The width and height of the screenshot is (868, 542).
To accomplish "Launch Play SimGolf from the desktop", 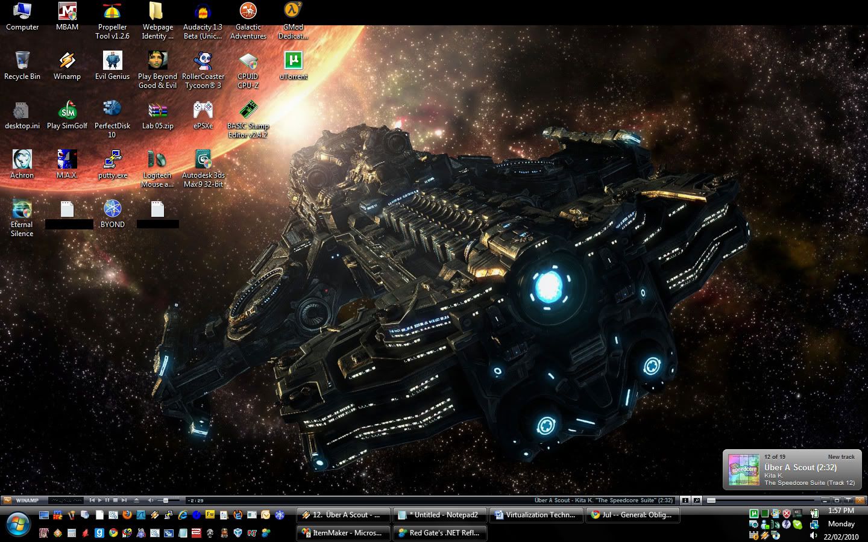I will click(67, 115).
